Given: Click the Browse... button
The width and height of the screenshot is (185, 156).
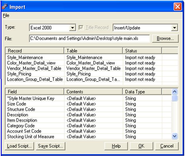Looking at the screenshot, I should pyautogui.click(x=165, y=38).
